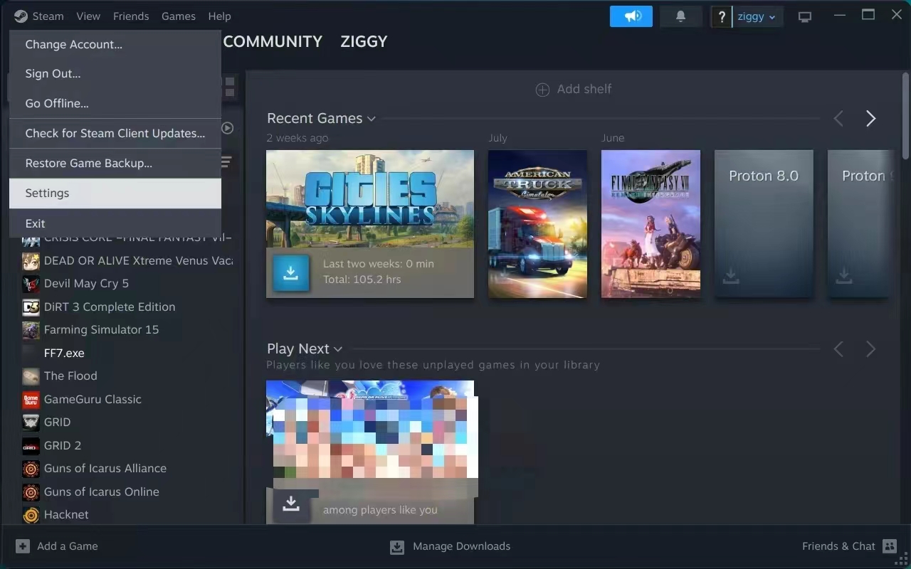The image size is (911, 569).
Task: Click Hacknet game icon
Action: [31, 515]
